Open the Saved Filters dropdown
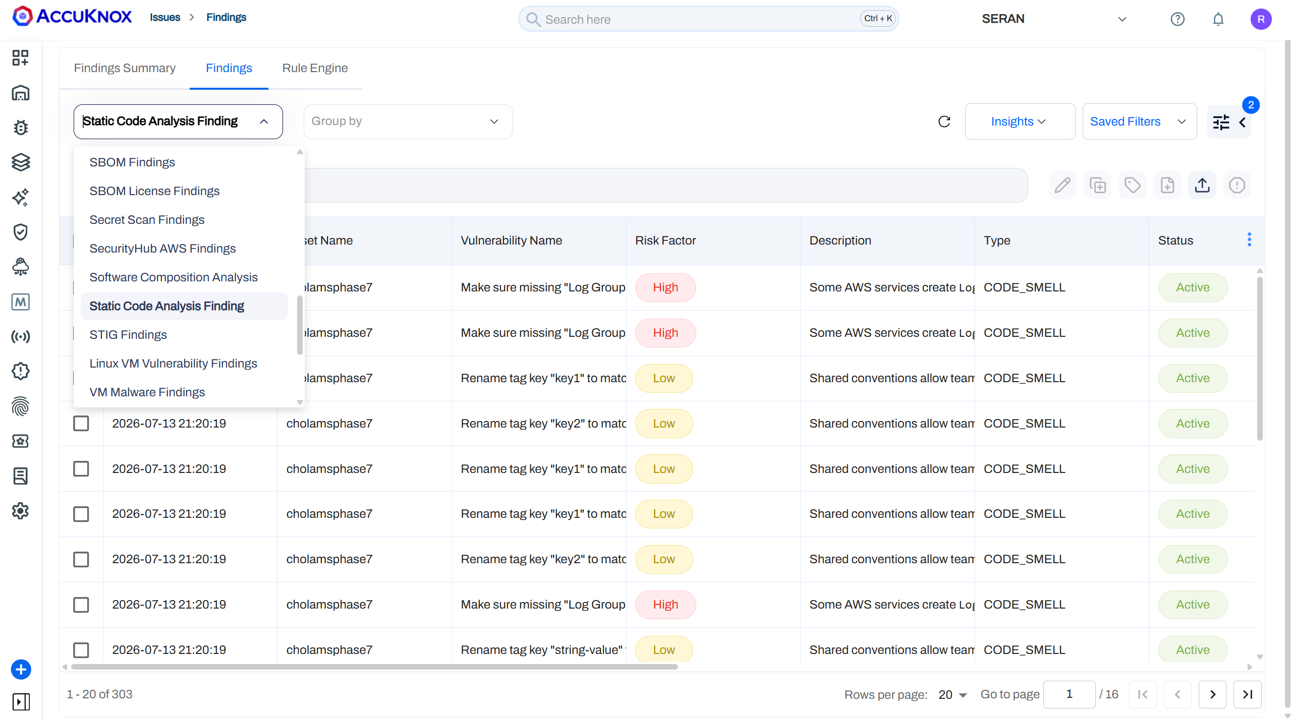 tap(1139, 122)
